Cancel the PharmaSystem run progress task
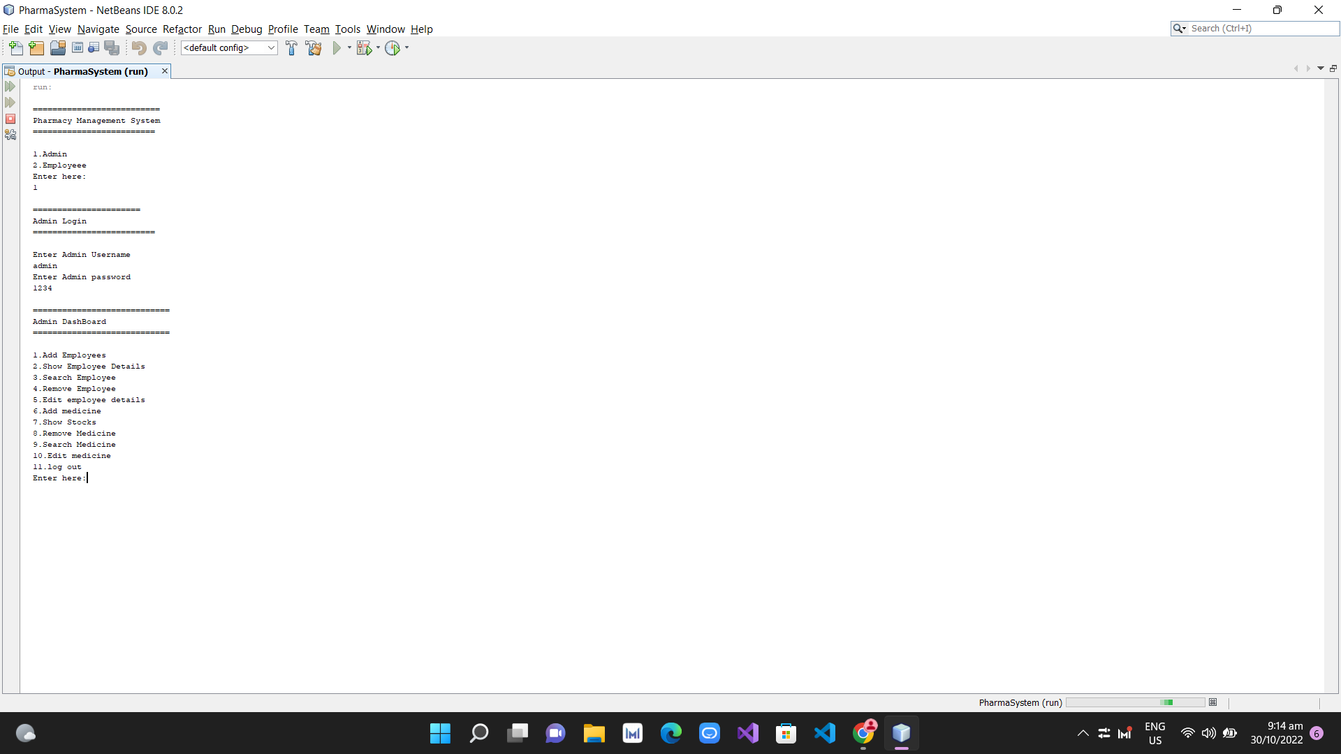This screenshot has width=1341, height=754. point(1213,702)
